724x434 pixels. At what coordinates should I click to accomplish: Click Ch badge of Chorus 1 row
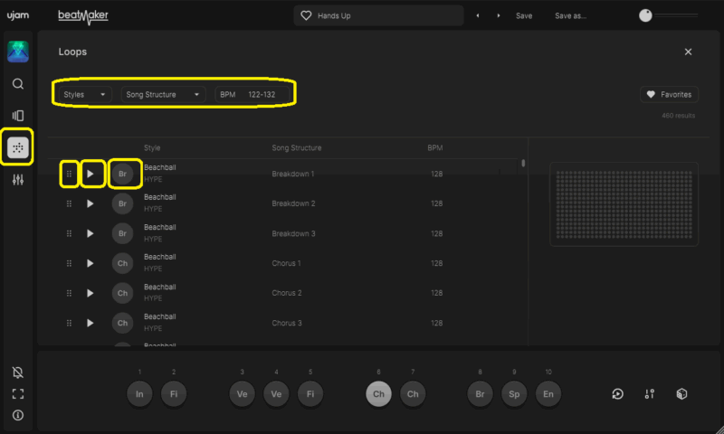122,263
